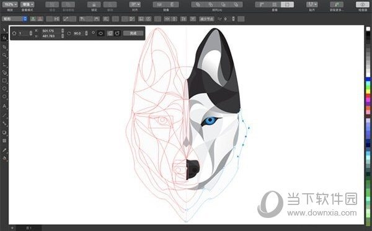372x231 pixels.
Task: Click the cusp node icon
Action: pos(82,19)
